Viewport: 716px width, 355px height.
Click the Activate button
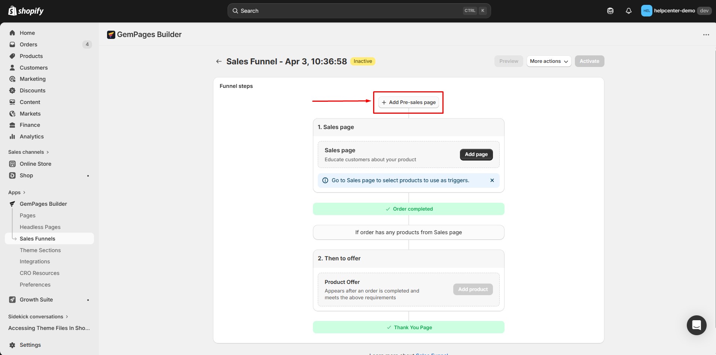click(589, 61)
